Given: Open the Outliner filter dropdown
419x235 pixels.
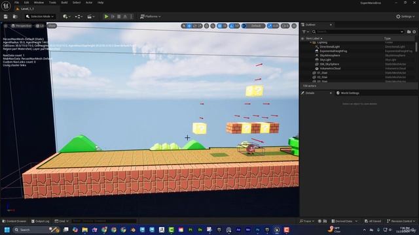Looking at the screenshot, I should (305, 32).
